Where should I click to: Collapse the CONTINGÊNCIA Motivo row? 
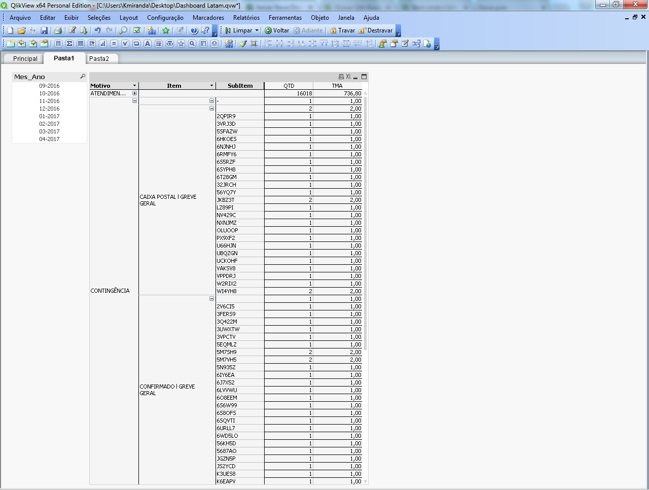click(134, 101)
